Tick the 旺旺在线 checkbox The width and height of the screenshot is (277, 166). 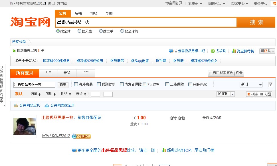pyautogui.click(x=190, y=84)
